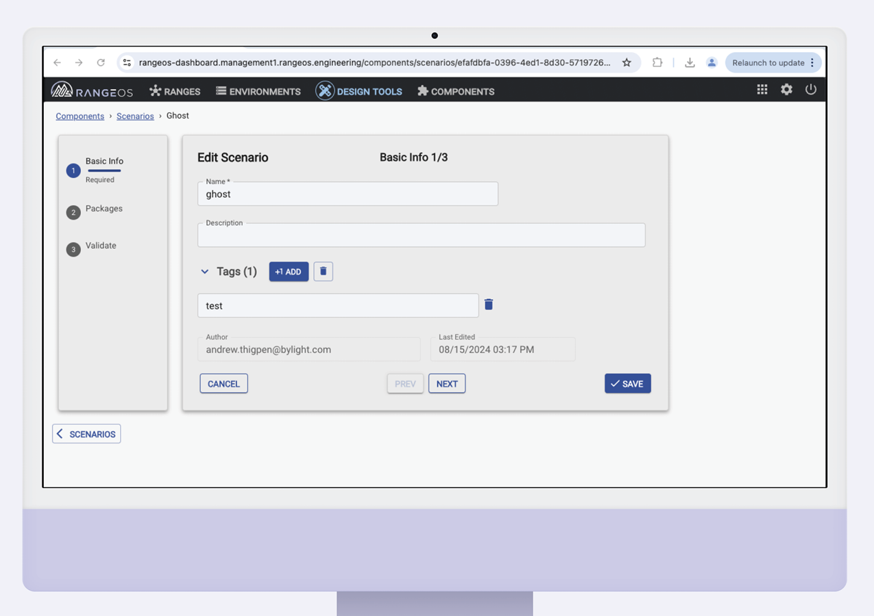Click the Description field
Image resolution: width=874 pixels, height=616 pixels.
pyautogui.click(x=421, y=235)
